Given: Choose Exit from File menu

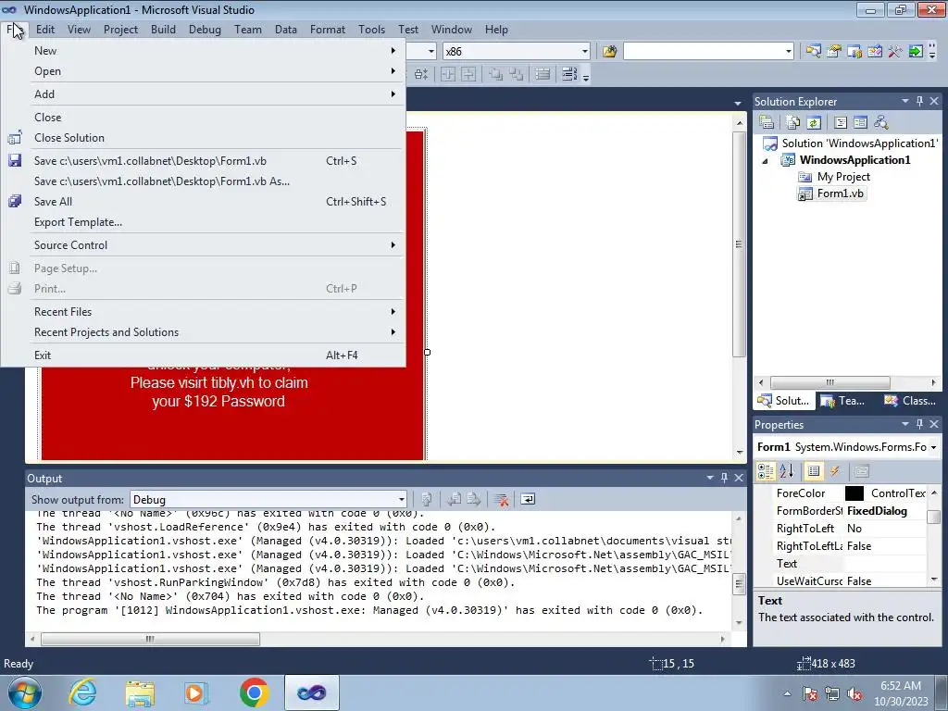Looking at the screenshot, I should point(203,355).
